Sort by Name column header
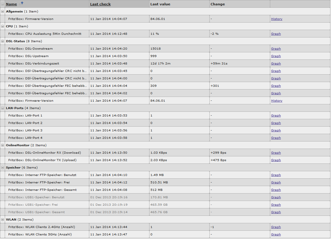Screen dimensions: 331x239 click(12, 4)
